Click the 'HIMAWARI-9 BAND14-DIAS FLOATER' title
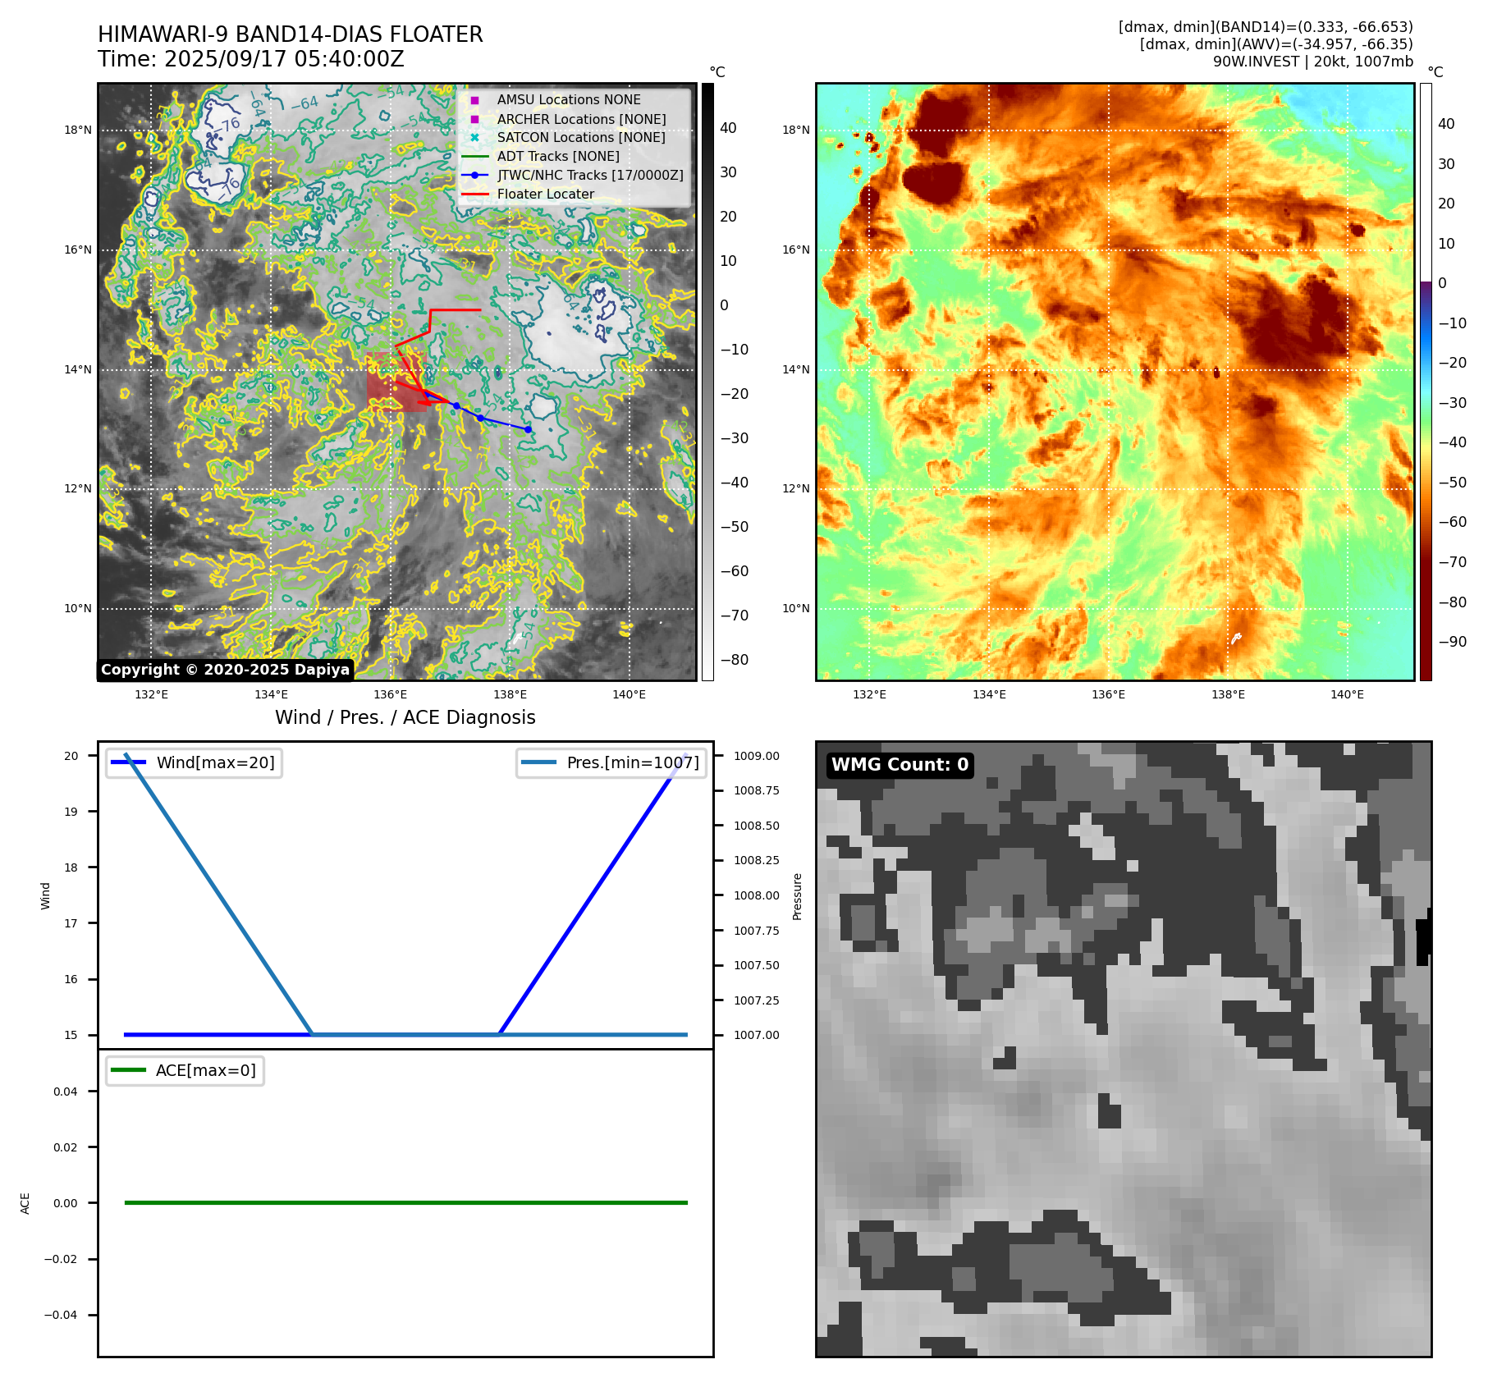Image resolution: width=1488 pixels, height=1387 pixels. click(x=291, y=34)
